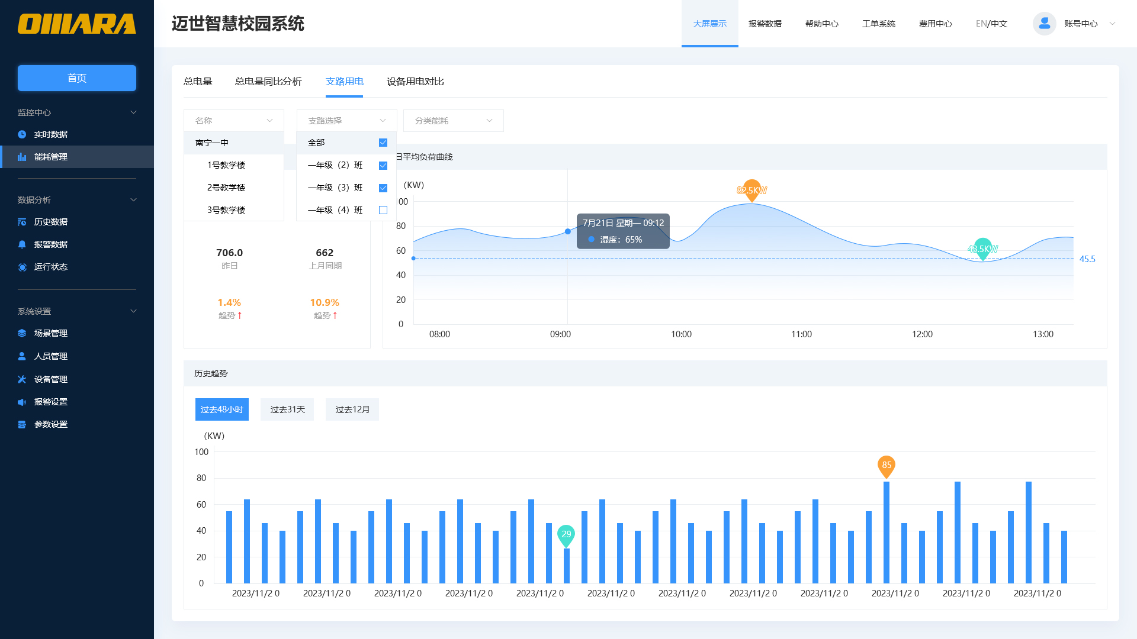Click the 1.4% trend value

[229, 302]
